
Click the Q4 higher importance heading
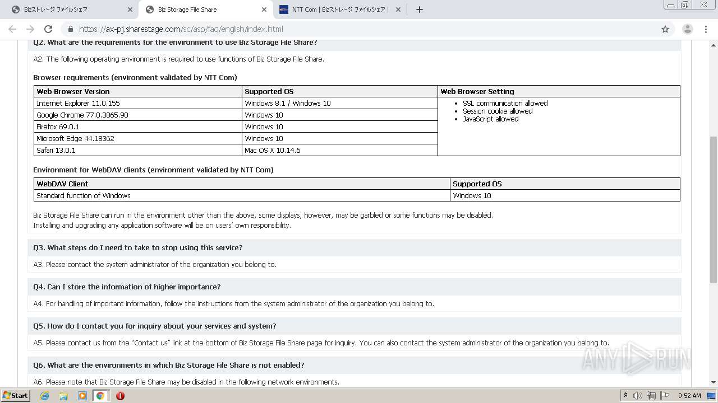click(127, 287)
